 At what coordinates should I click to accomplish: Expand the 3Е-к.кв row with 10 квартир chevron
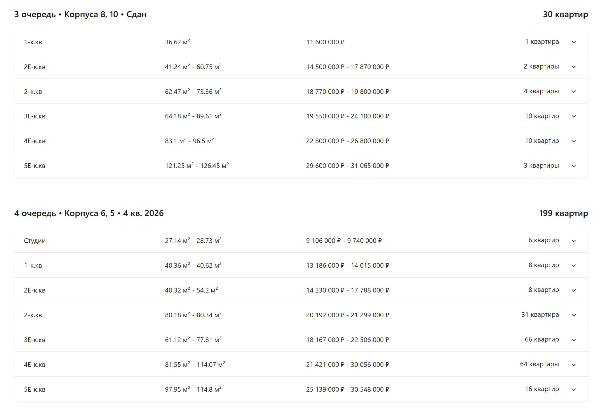tap(574, 116)
